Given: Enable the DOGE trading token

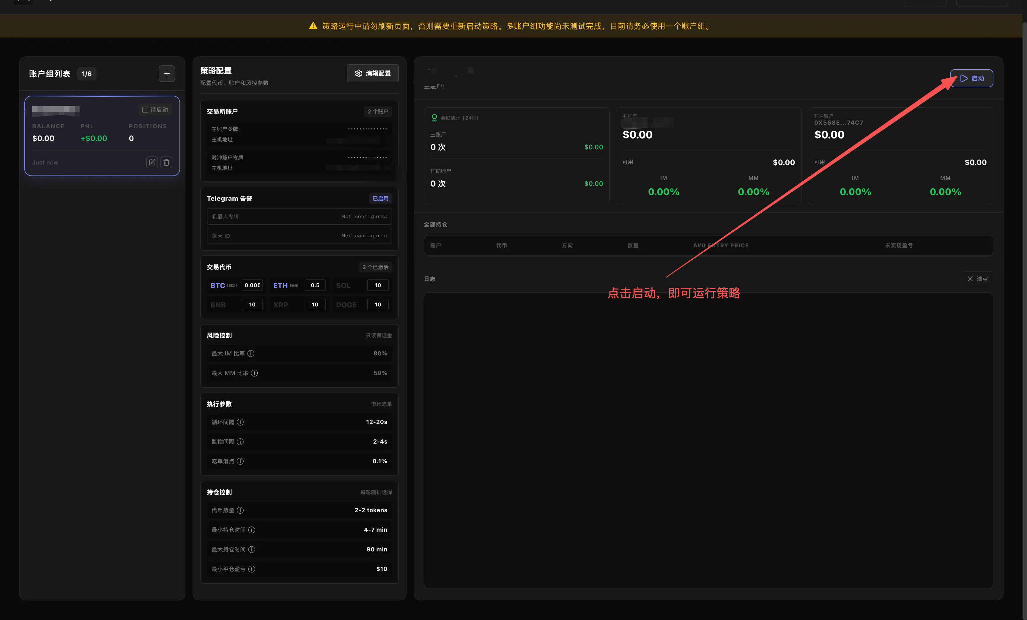Looking at the screenshot, I should coord(346,305).
